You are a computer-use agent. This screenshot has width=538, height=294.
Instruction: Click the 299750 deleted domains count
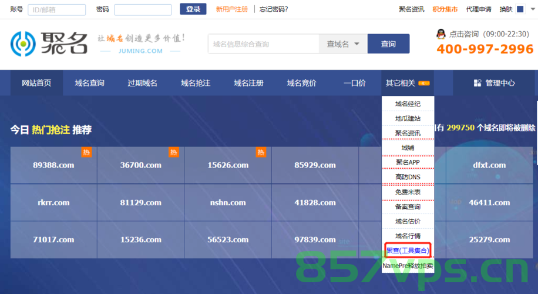460,128
